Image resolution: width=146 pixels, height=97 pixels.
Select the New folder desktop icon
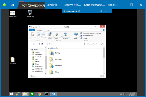coord(13,61)
